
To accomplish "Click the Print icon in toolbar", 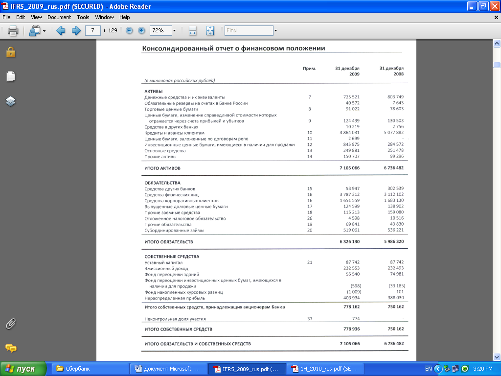I will pos(13,31).
